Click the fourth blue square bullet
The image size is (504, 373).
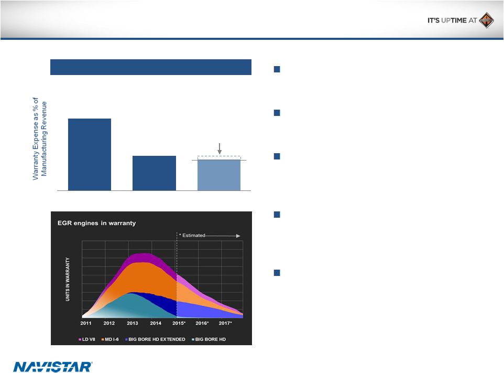point(277,215)
